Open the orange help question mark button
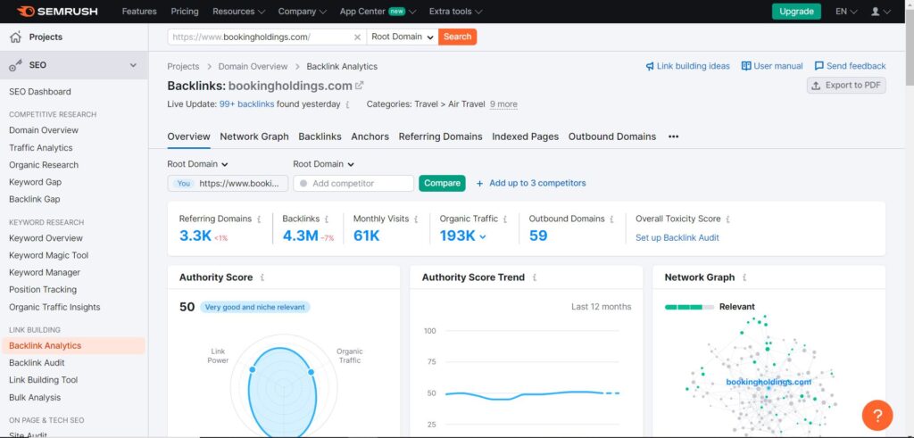 [x=877, y=416]
